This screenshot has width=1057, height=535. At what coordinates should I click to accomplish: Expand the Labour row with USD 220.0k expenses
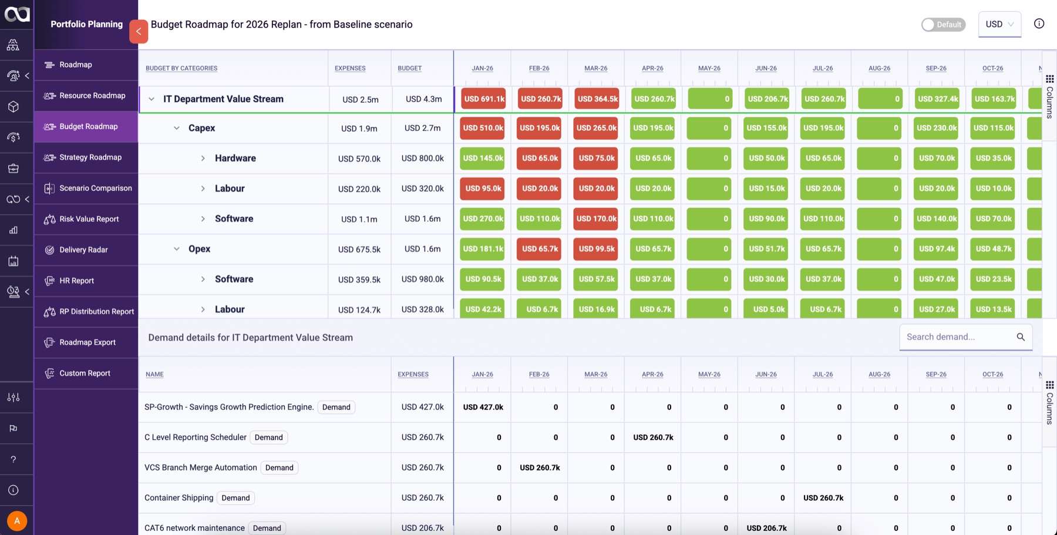pos(203,189)
